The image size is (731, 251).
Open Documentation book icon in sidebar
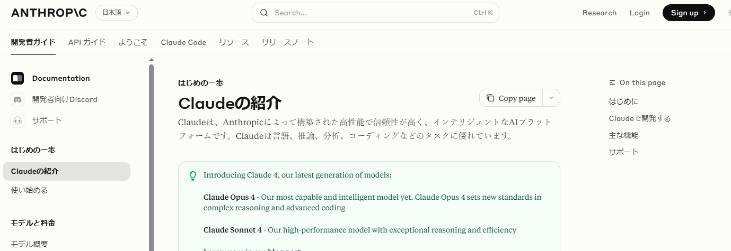point(17,78)
